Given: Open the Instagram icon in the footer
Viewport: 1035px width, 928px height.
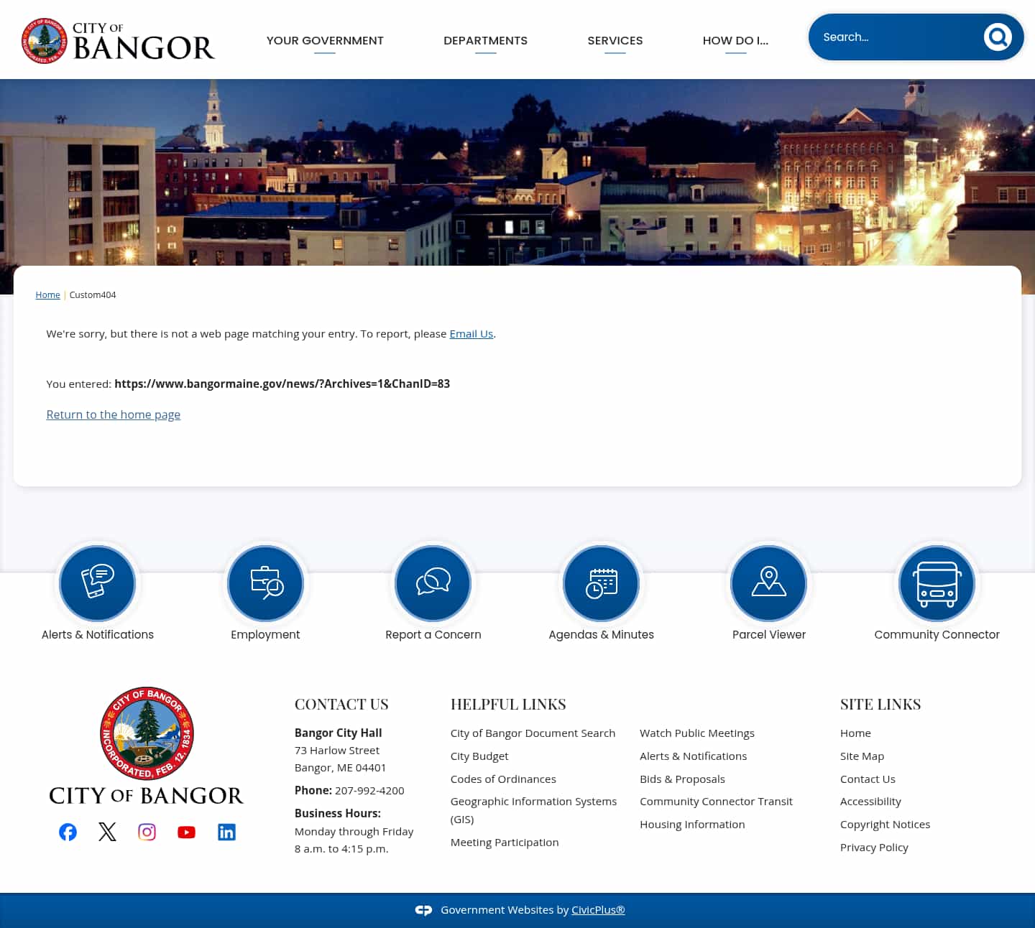Looking at the screenshot, I should point(147,832).
